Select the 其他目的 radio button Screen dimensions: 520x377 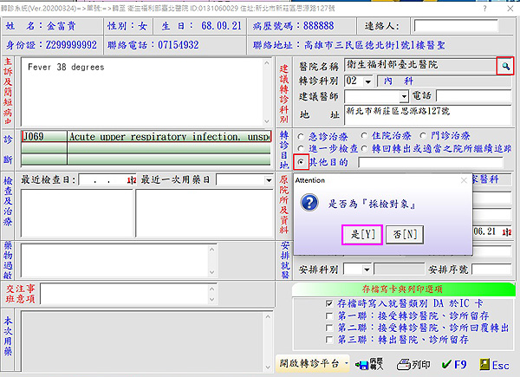(301, 162)
